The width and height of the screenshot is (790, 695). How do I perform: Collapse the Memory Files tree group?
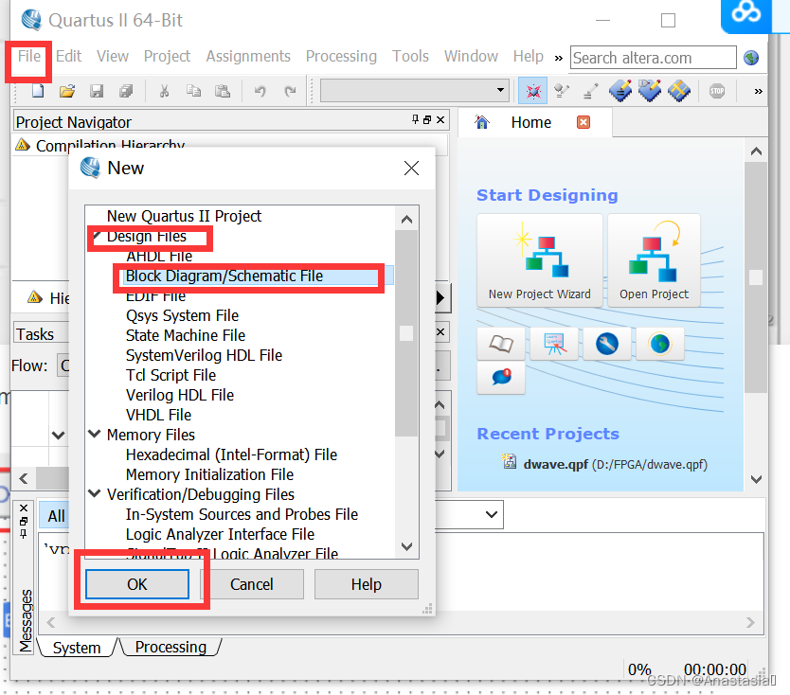pyautogui.click(x=95, y=434)
